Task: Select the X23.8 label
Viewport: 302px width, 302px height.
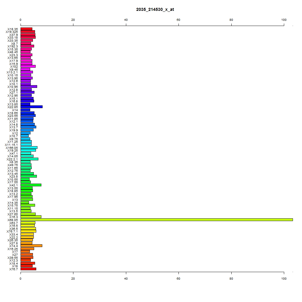Action: 14,176
